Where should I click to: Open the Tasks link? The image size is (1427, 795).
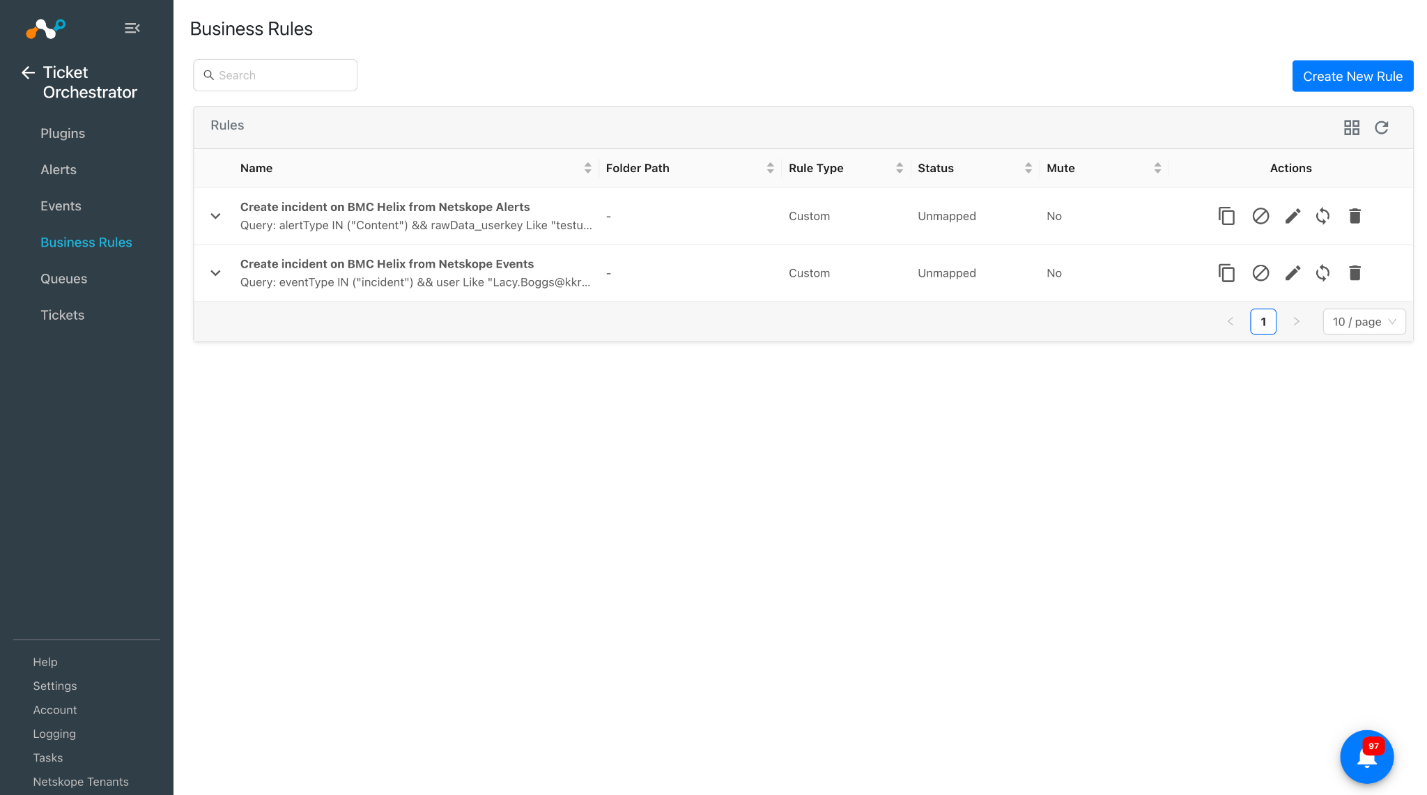click(48, 757)
